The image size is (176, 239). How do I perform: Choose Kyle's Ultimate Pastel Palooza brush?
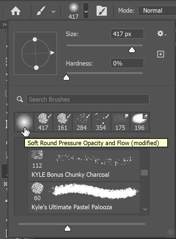83,198
